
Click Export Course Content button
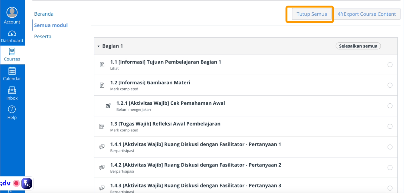point(367,14)
